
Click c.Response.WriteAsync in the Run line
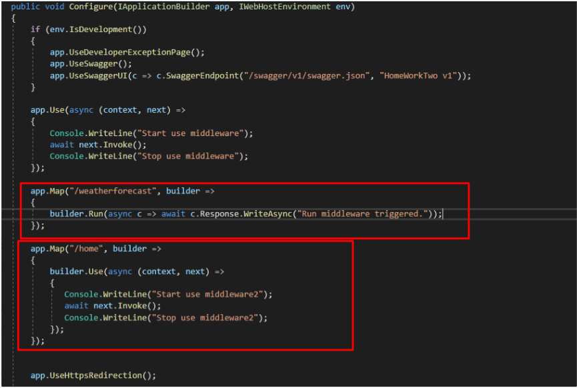tap(241, 214)
